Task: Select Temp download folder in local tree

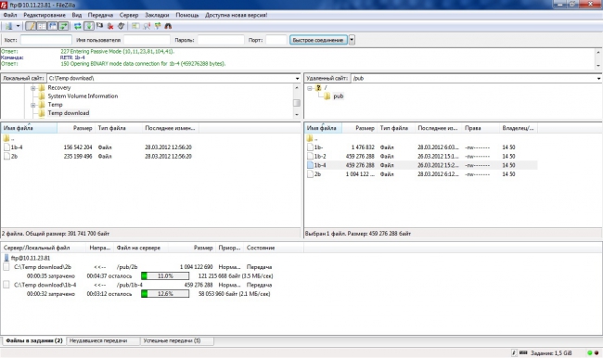Action: pyautogui.click(x=69, y=113)
